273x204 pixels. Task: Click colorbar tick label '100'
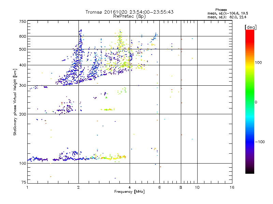pyautogui.click(x=258, y=63)
